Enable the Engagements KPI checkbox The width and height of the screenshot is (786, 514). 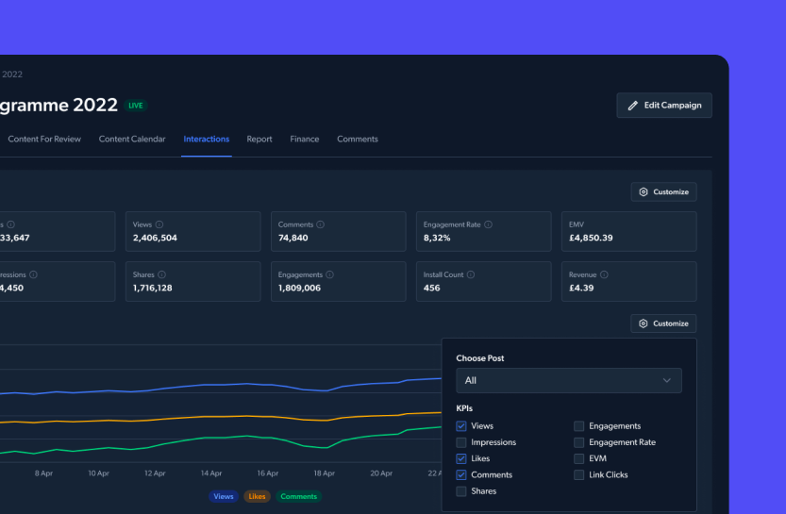pyautogui.click(x=579, y=426)
